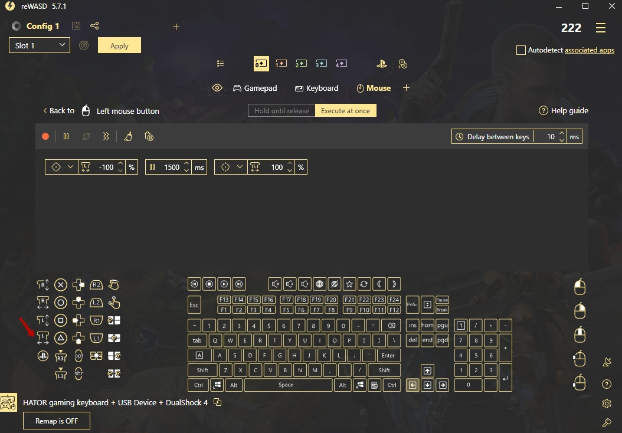This screenshot has width=622, height=433.
Task: Click the Triangle gamepad button icon
Action: [60, 338]
